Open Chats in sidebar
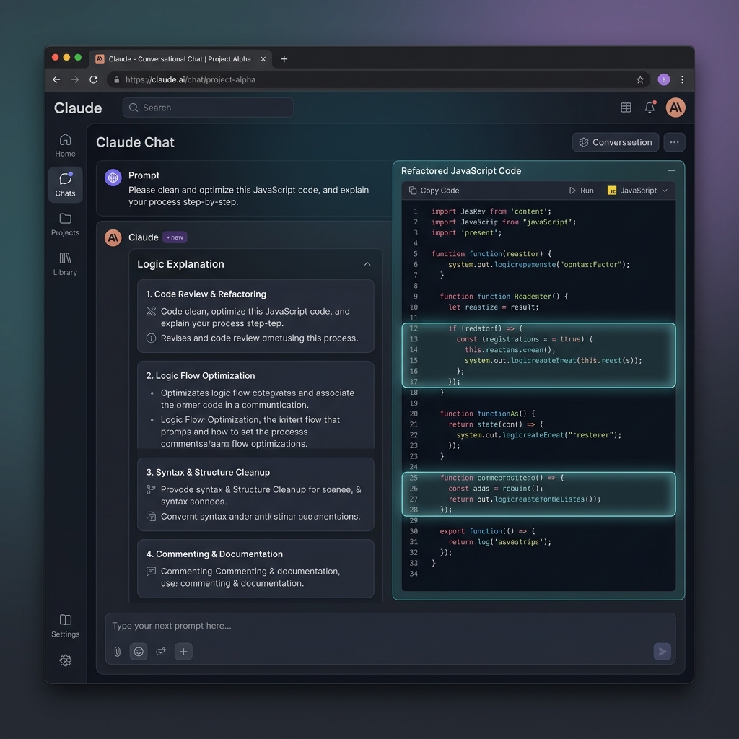Viewport: 739px width, 739px height. point(65,185)
